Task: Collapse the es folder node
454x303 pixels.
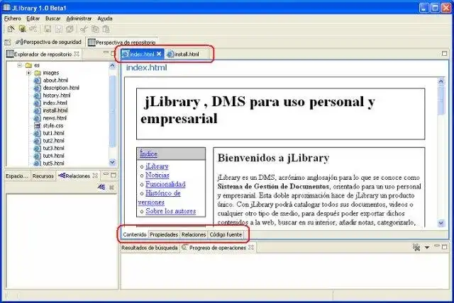Action: 19,65
